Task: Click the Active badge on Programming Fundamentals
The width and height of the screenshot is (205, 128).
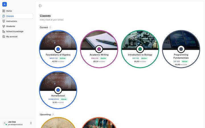Action: [184, 61]
